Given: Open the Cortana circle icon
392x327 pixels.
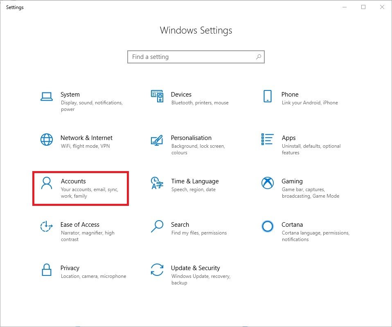Looking at the screenshot, I should click(268, 226).
